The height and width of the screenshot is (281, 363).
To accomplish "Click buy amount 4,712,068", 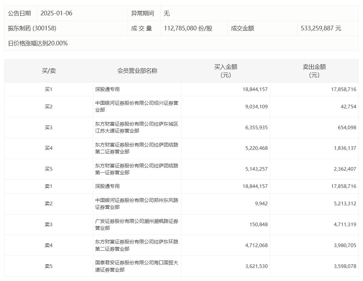I will (256, 245).
